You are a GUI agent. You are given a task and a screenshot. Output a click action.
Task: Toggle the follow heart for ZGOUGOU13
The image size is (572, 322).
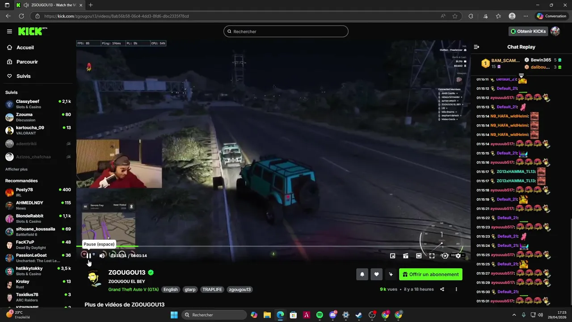click(x=376, y=275)
